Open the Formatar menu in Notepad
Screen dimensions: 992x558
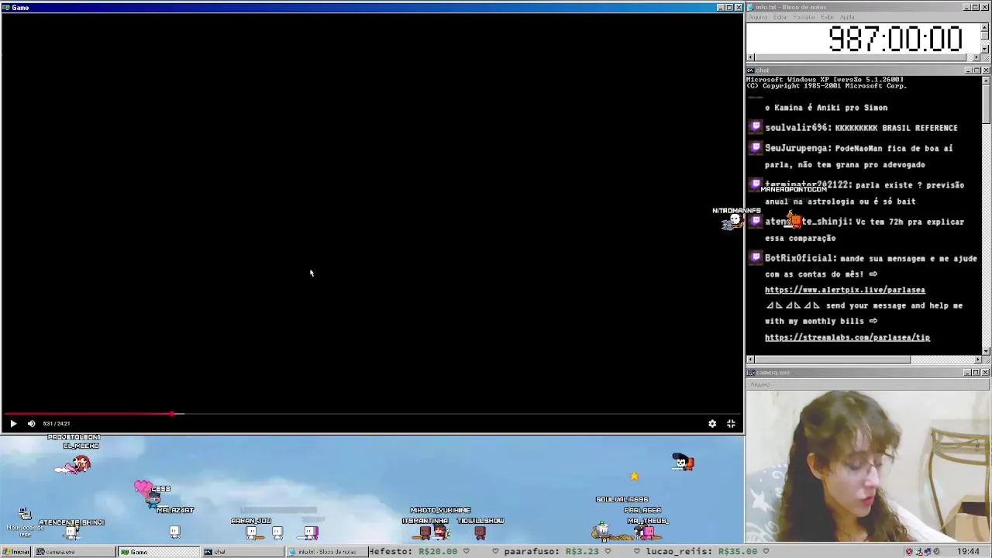[804, 17]
